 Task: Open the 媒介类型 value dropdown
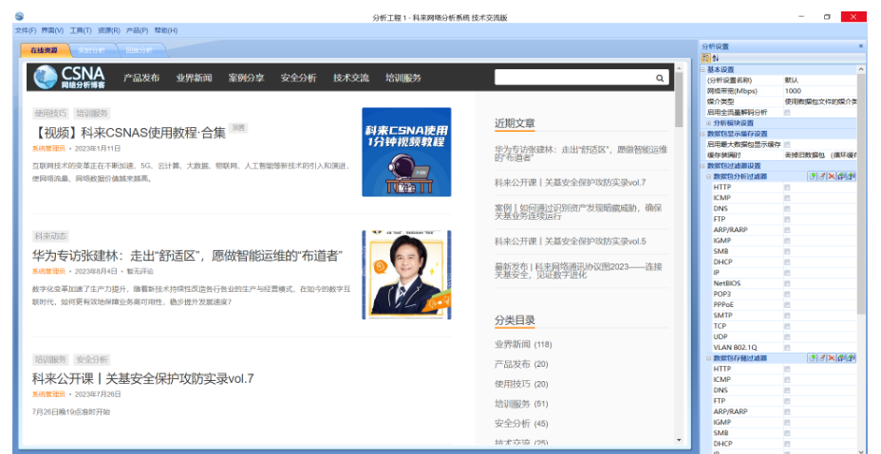coord(820,101)
